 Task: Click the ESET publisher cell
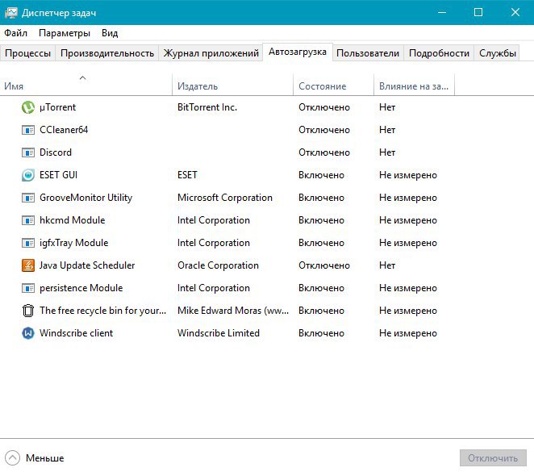tap(187, 175)
